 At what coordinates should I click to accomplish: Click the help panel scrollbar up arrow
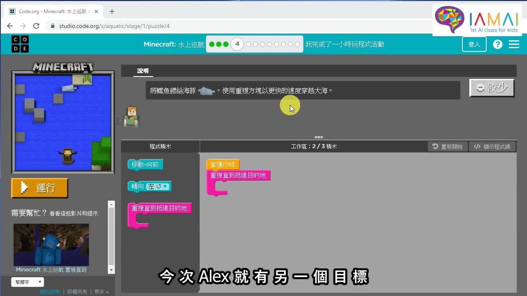point(111,204)
